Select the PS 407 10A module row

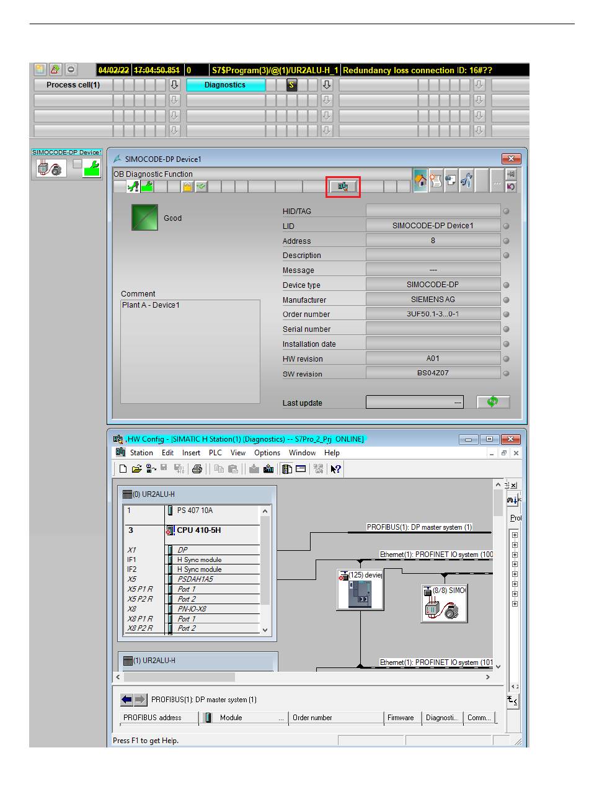(192, 511)
